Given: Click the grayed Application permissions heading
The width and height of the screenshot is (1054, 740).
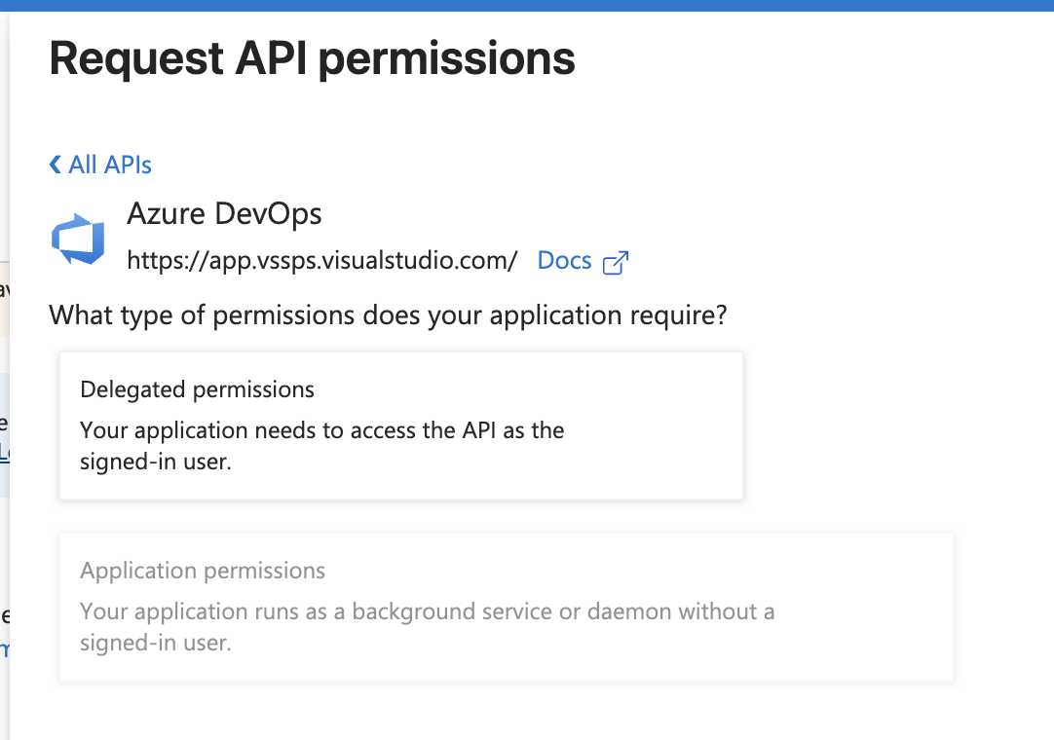Looking at the screenshot, I should coord(203,571).
